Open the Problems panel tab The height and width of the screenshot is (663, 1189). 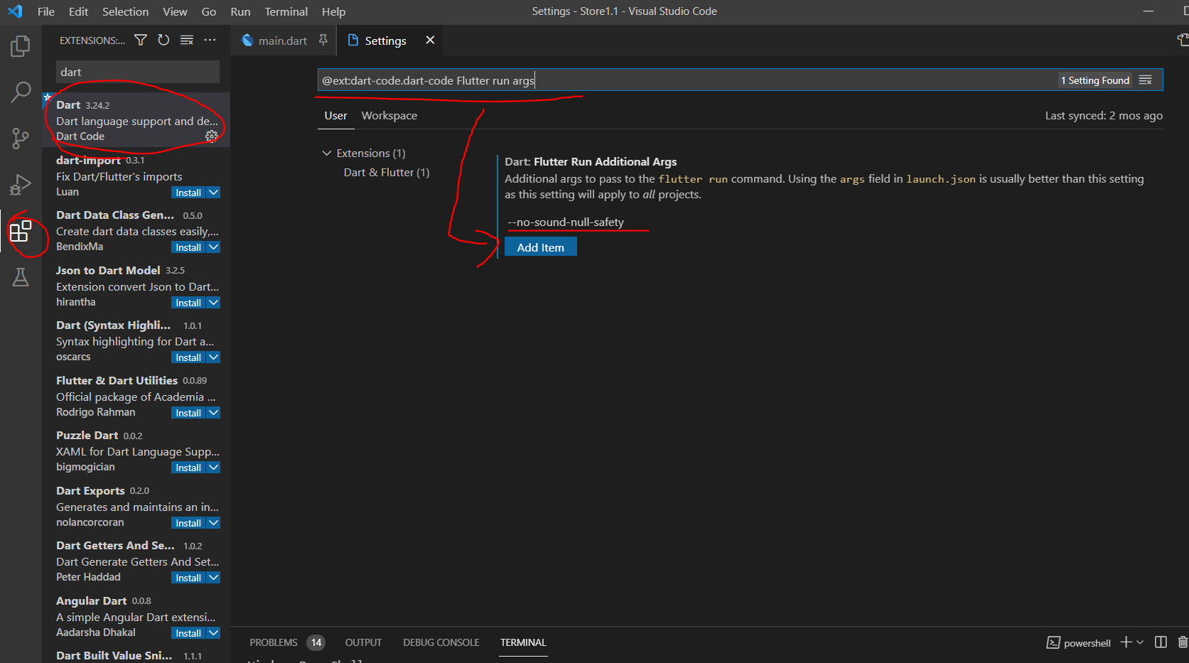coord(274,642)
